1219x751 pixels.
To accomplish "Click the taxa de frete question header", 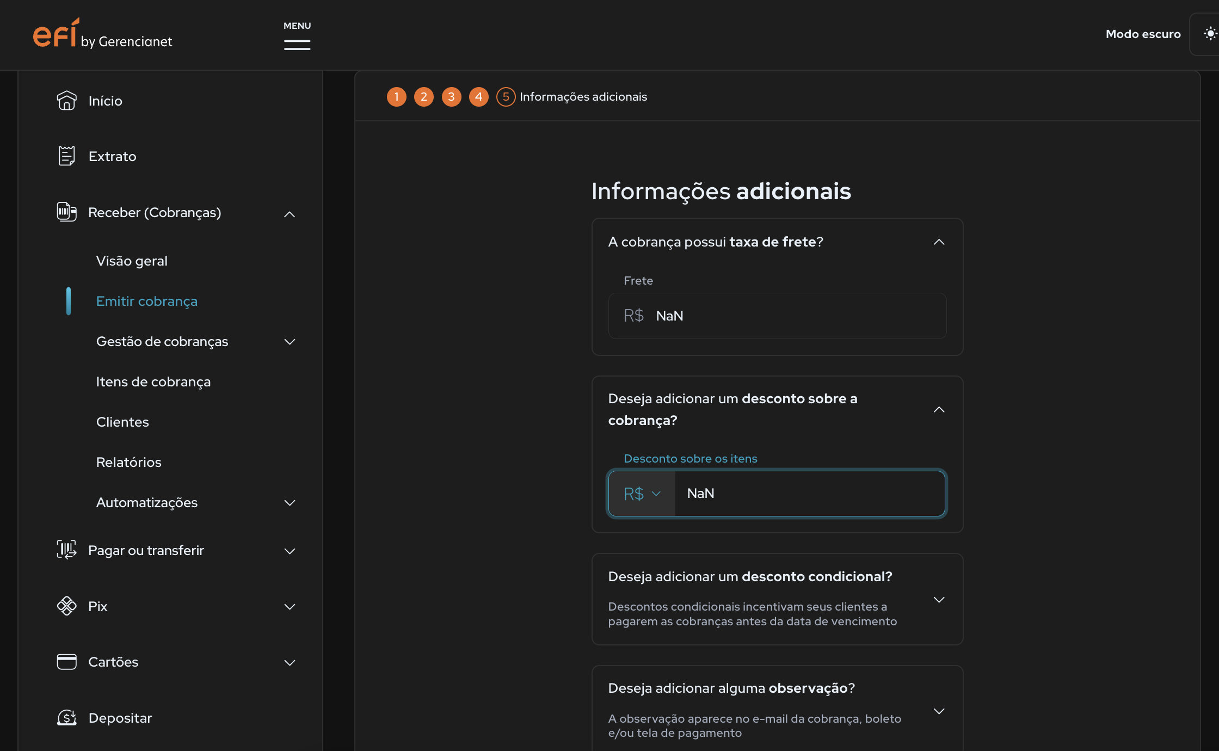I will pos(716,242).
